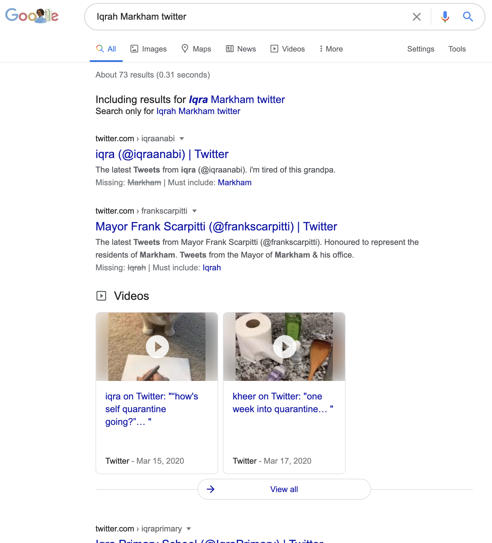Search only for Iqrah Markham twitter
Screen dimensions: 492x543
click(198, 111)
